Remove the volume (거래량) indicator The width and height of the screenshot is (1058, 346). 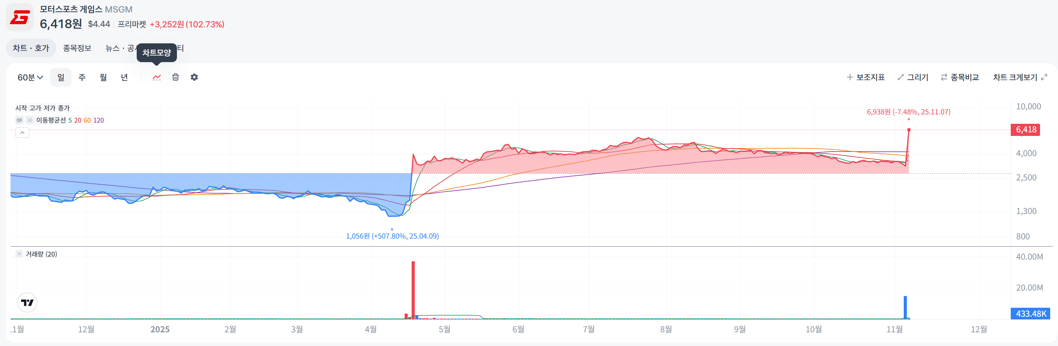(19, 254)
